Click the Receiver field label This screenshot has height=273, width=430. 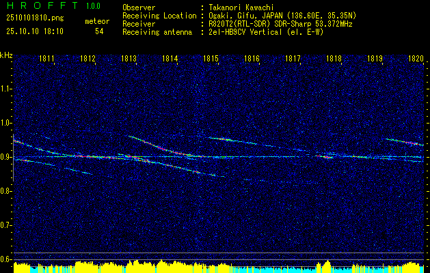139,24
